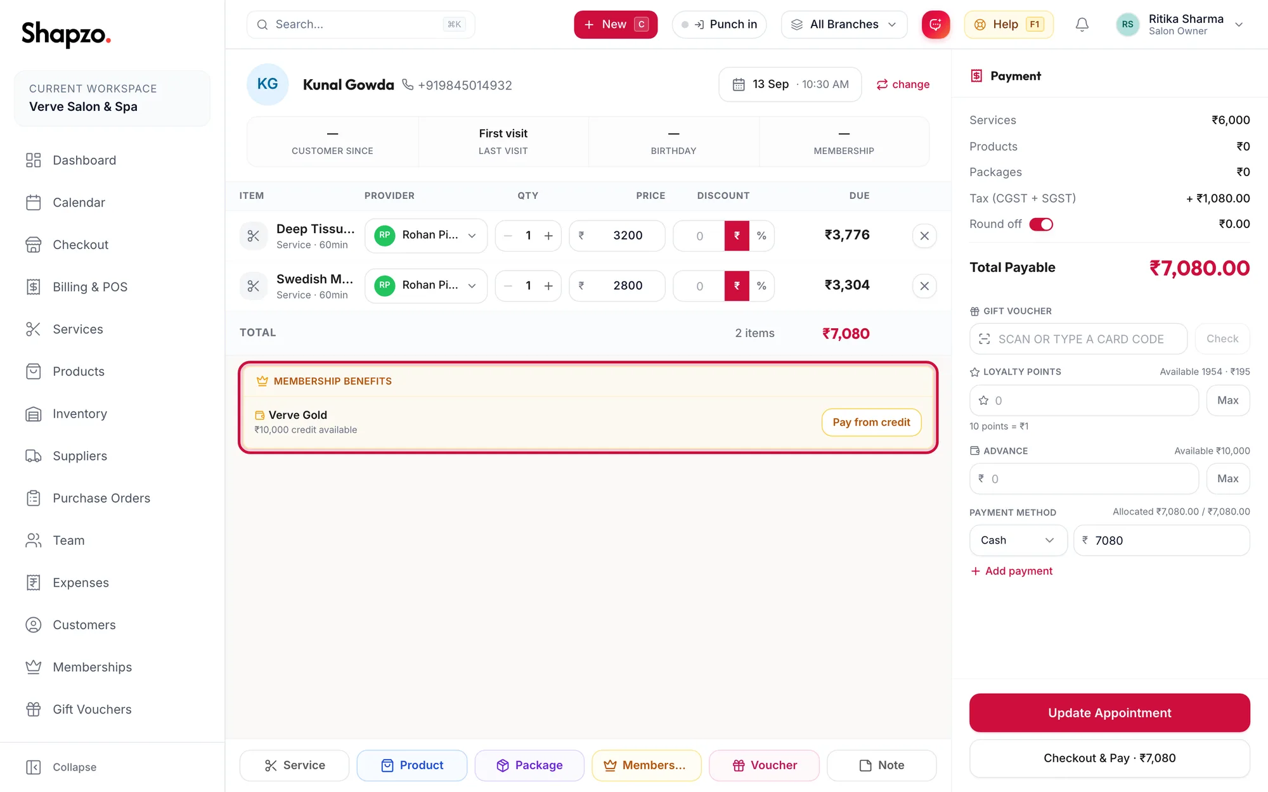This screenshot has height=792, width=1268.
Task: Go to Dashboard in the sidebar
Action: coord(112,160)
